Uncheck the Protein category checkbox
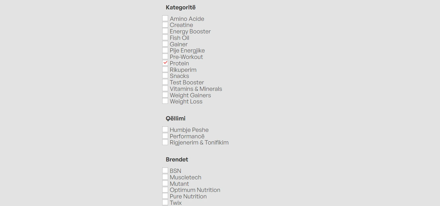440x206 pixels. 165,63
